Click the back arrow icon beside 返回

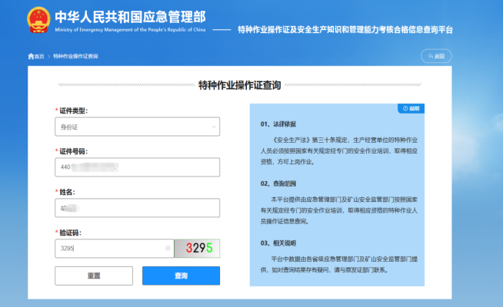point(430,57)
